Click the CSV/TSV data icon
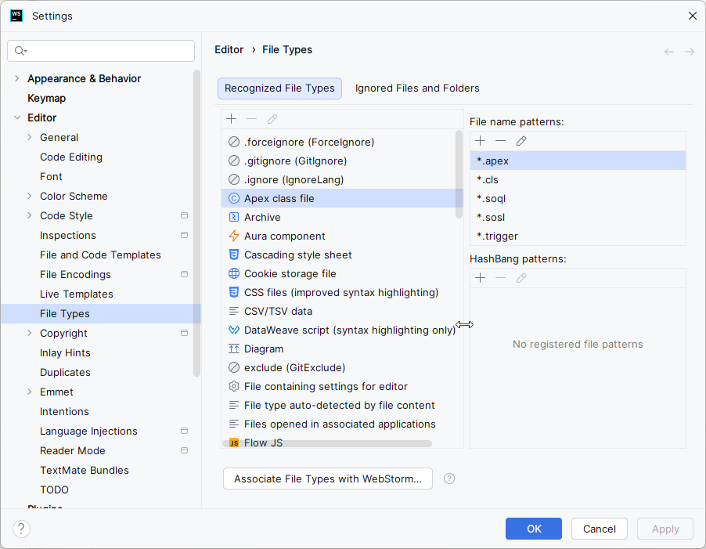Image resolution: width=706 pixels, height=549 pixels. 234,311
